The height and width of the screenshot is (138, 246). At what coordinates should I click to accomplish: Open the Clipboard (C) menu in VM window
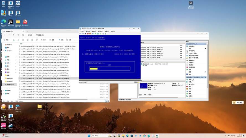point(100,31)
